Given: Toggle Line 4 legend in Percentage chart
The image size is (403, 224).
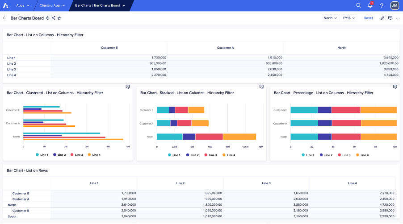Looking at the screenshot, I should pyautogui.click(x=362, y=155).
